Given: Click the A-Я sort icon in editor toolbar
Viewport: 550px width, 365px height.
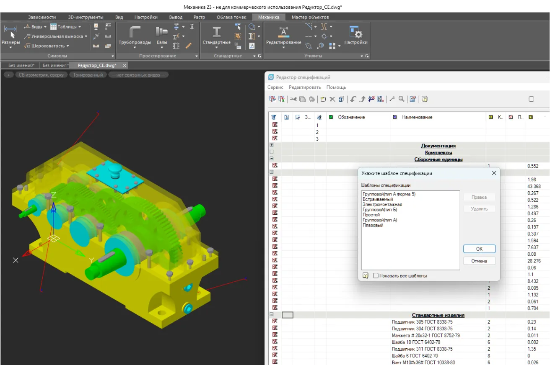Looking at the screenshot, I should [x=371, y=99].
